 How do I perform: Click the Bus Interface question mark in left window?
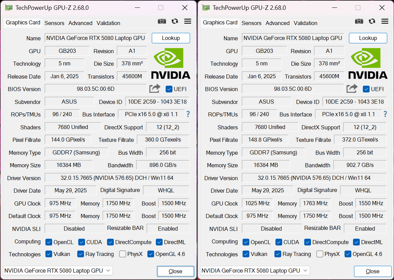tap(188, 114)
